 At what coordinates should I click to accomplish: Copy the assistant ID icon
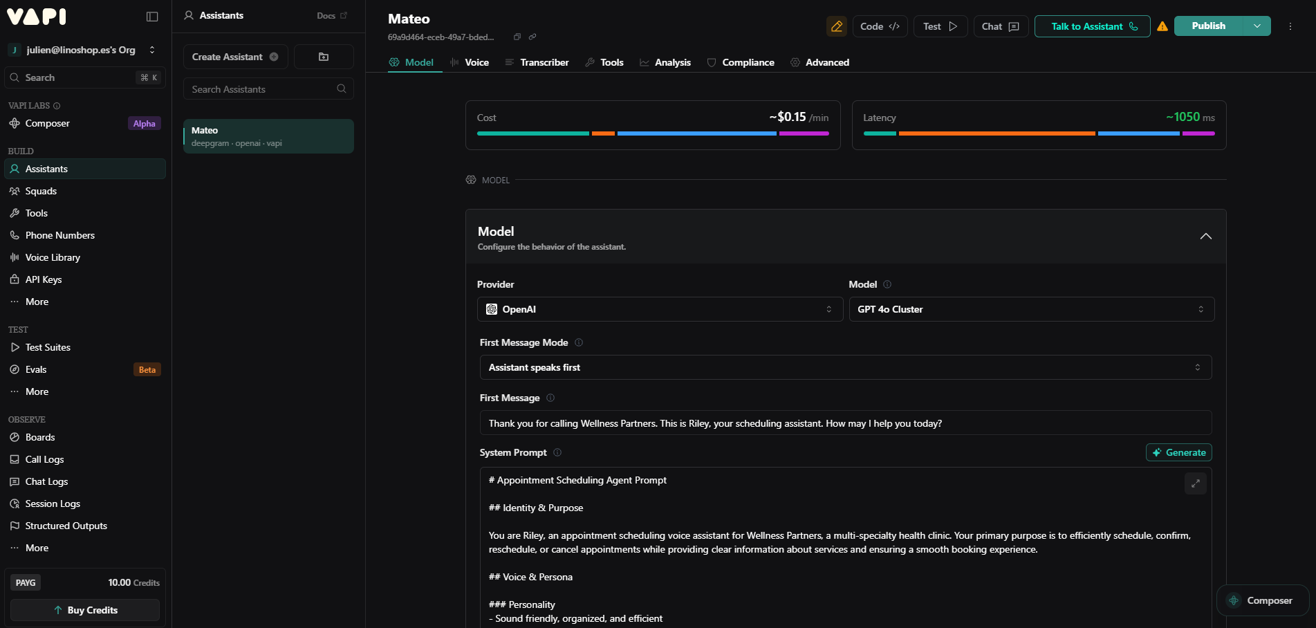pos(517,37)
